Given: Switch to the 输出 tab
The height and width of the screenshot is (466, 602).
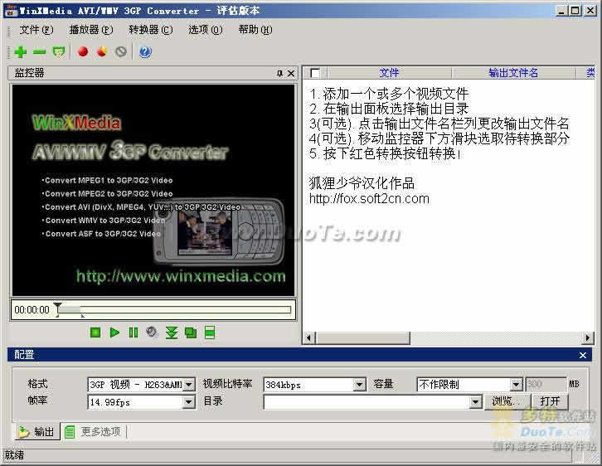Looking at the screenshot, I should point(37,432).
